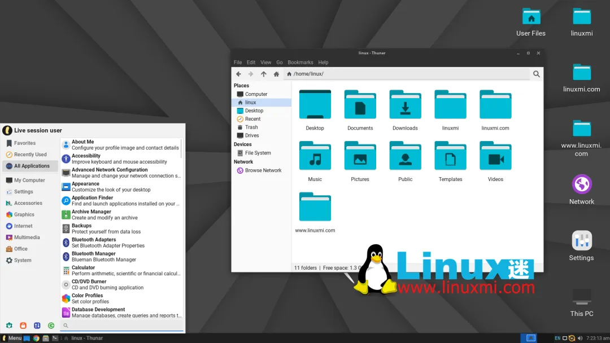Select Favorites category in menu

point(30,143)
